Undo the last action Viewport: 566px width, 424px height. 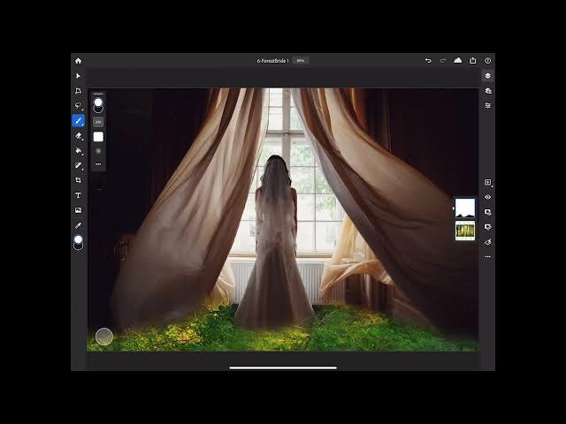(428, 60)
